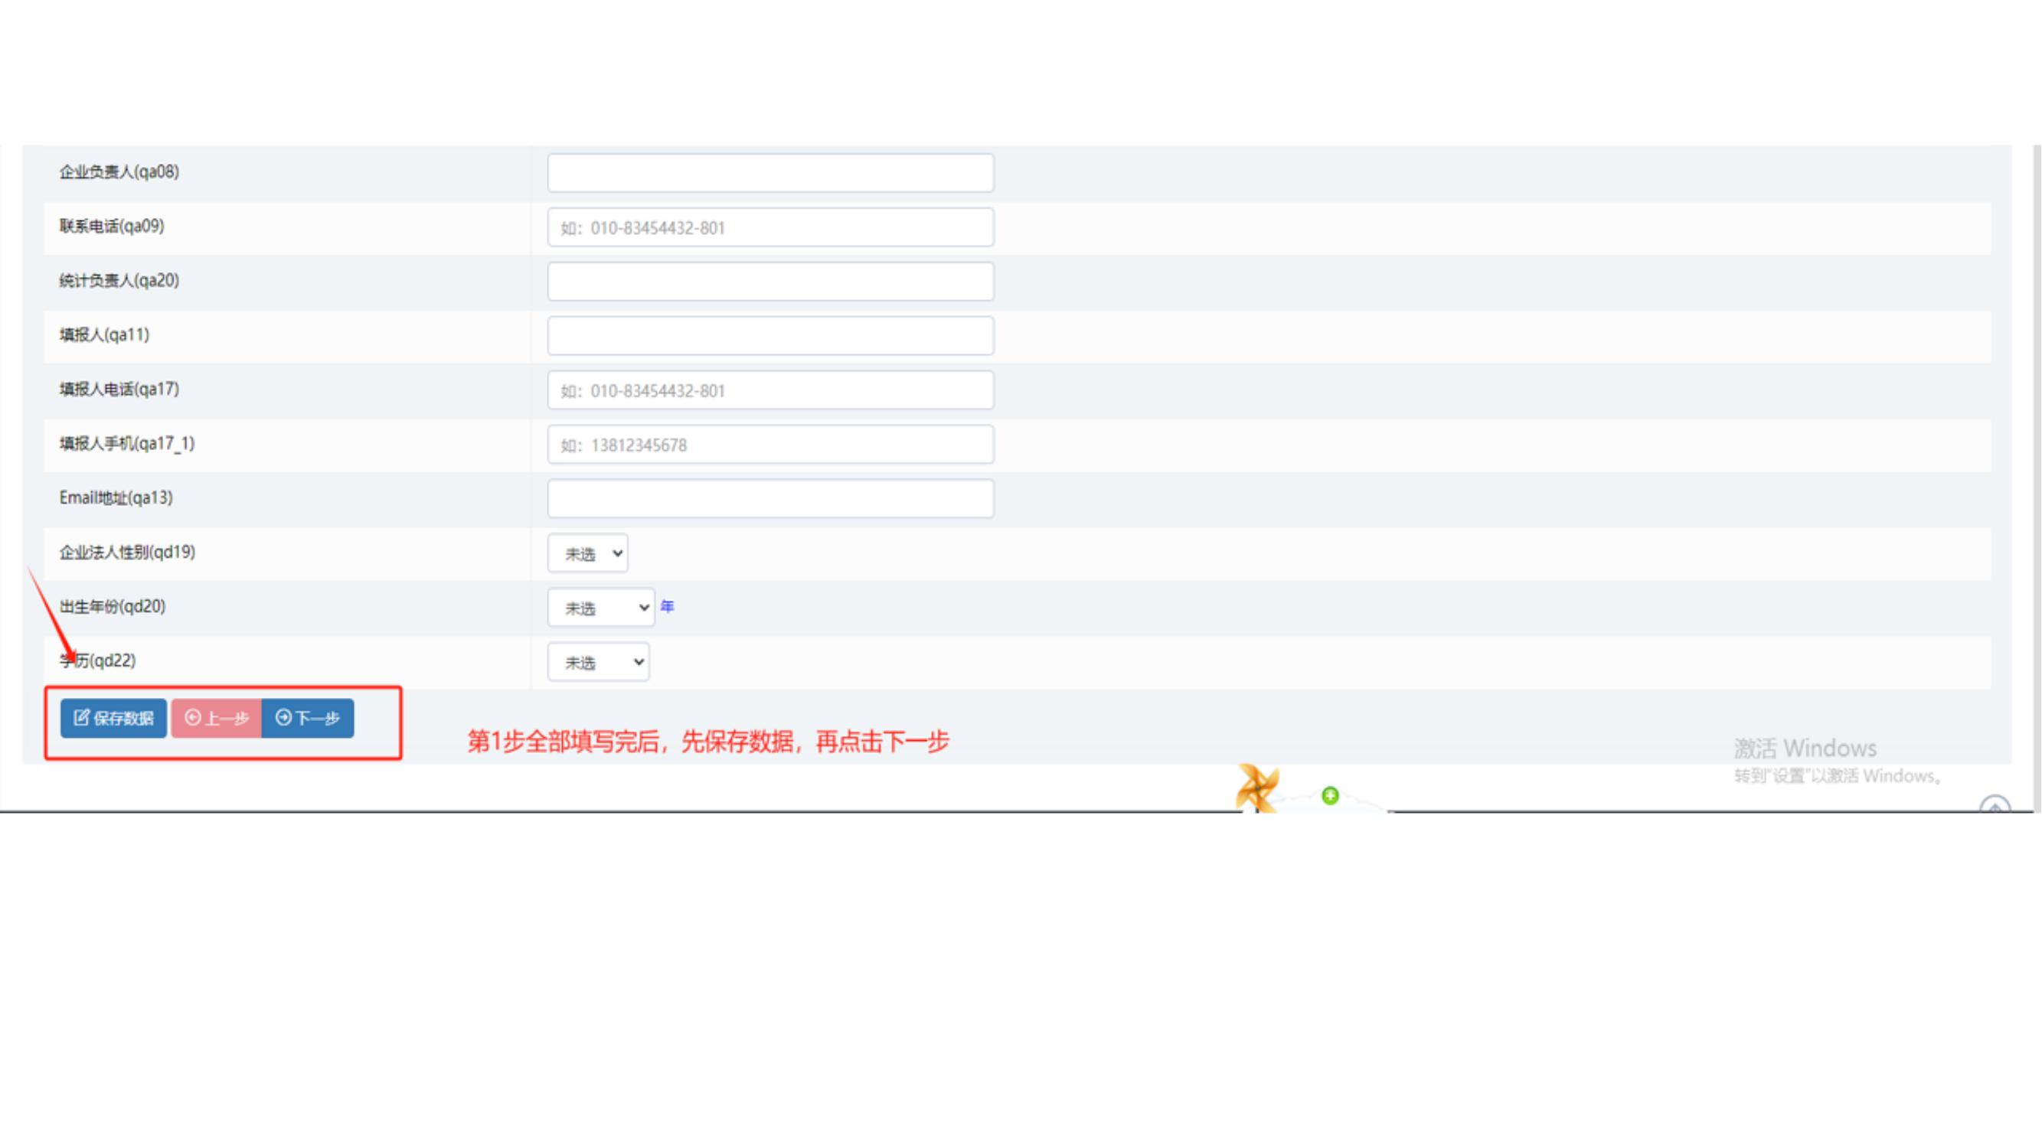Click the 保存数据 save data button
2042x1148 pixels.
click(x=113, y=718)
